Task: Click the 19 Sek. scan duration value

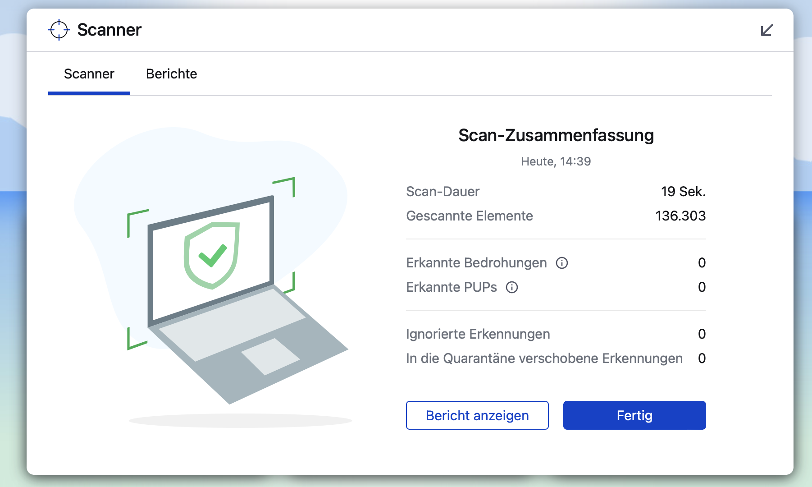Action: point(683,192)
